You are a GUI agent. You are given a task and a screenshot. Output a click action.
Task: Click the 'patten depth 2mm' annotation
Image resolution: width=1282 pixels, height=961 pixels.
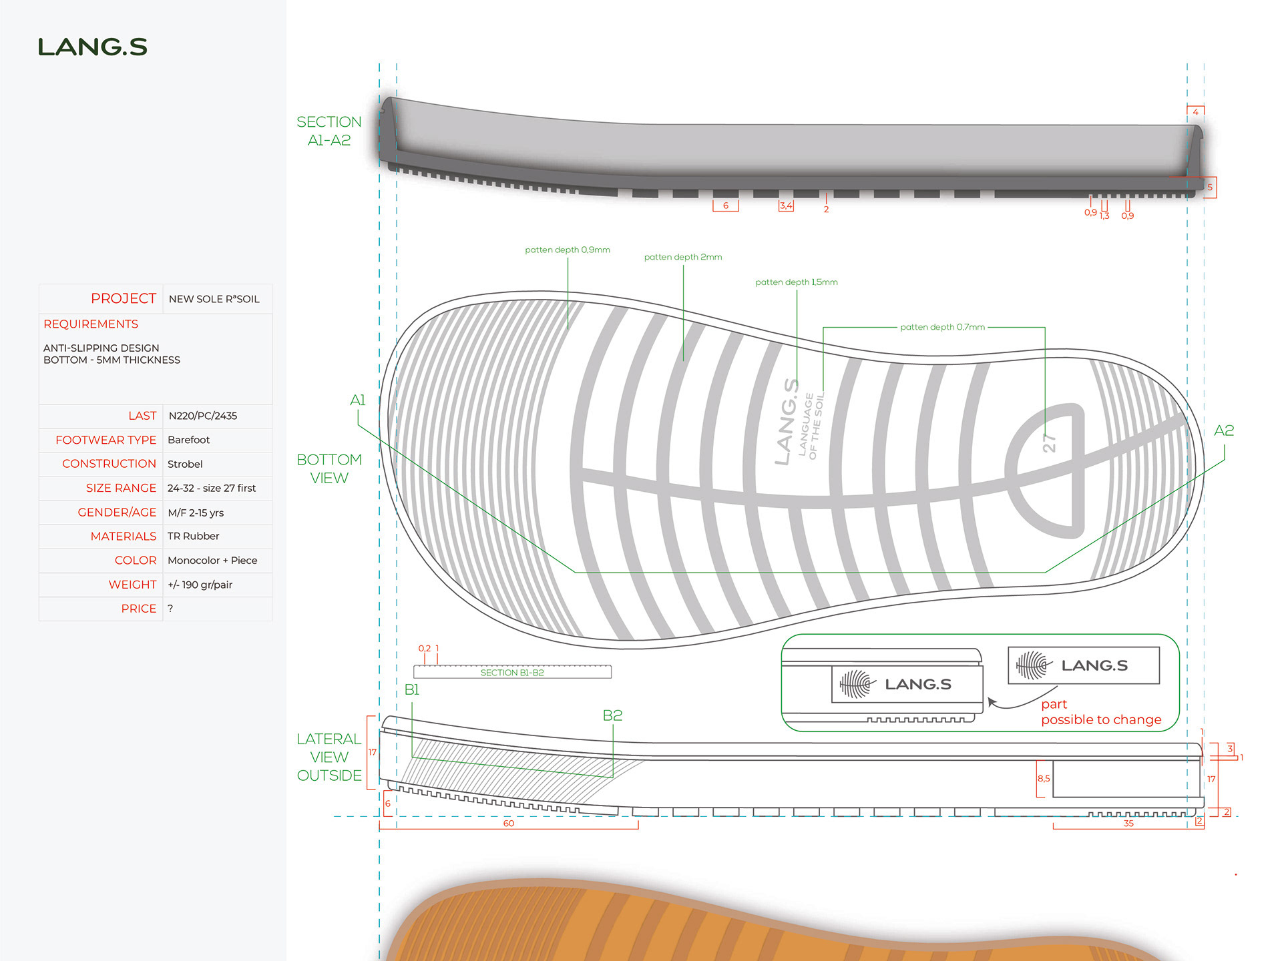click(682, 257)
